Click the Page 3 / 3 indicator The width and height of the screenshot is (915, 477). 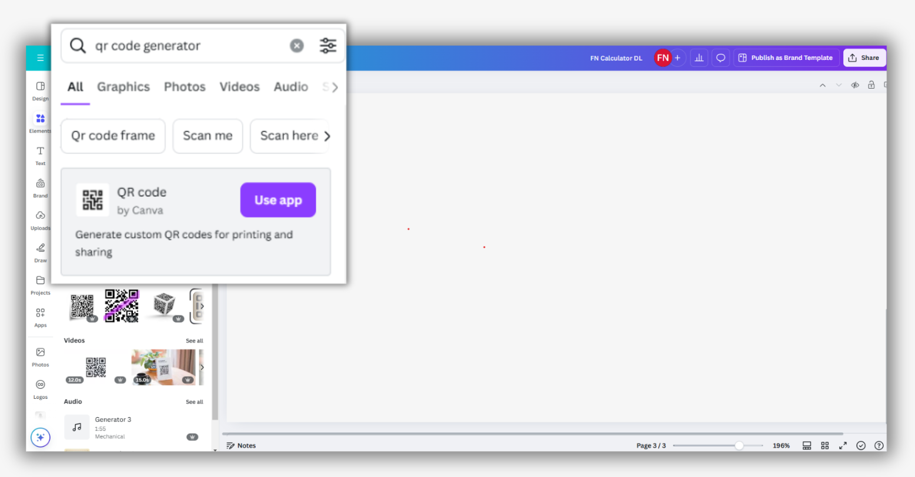point(651,445)
